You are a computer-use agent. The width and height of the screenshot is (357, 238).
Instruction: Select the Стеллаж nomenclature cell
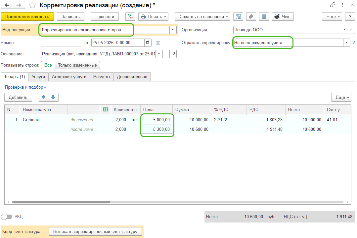coord(44,120)
